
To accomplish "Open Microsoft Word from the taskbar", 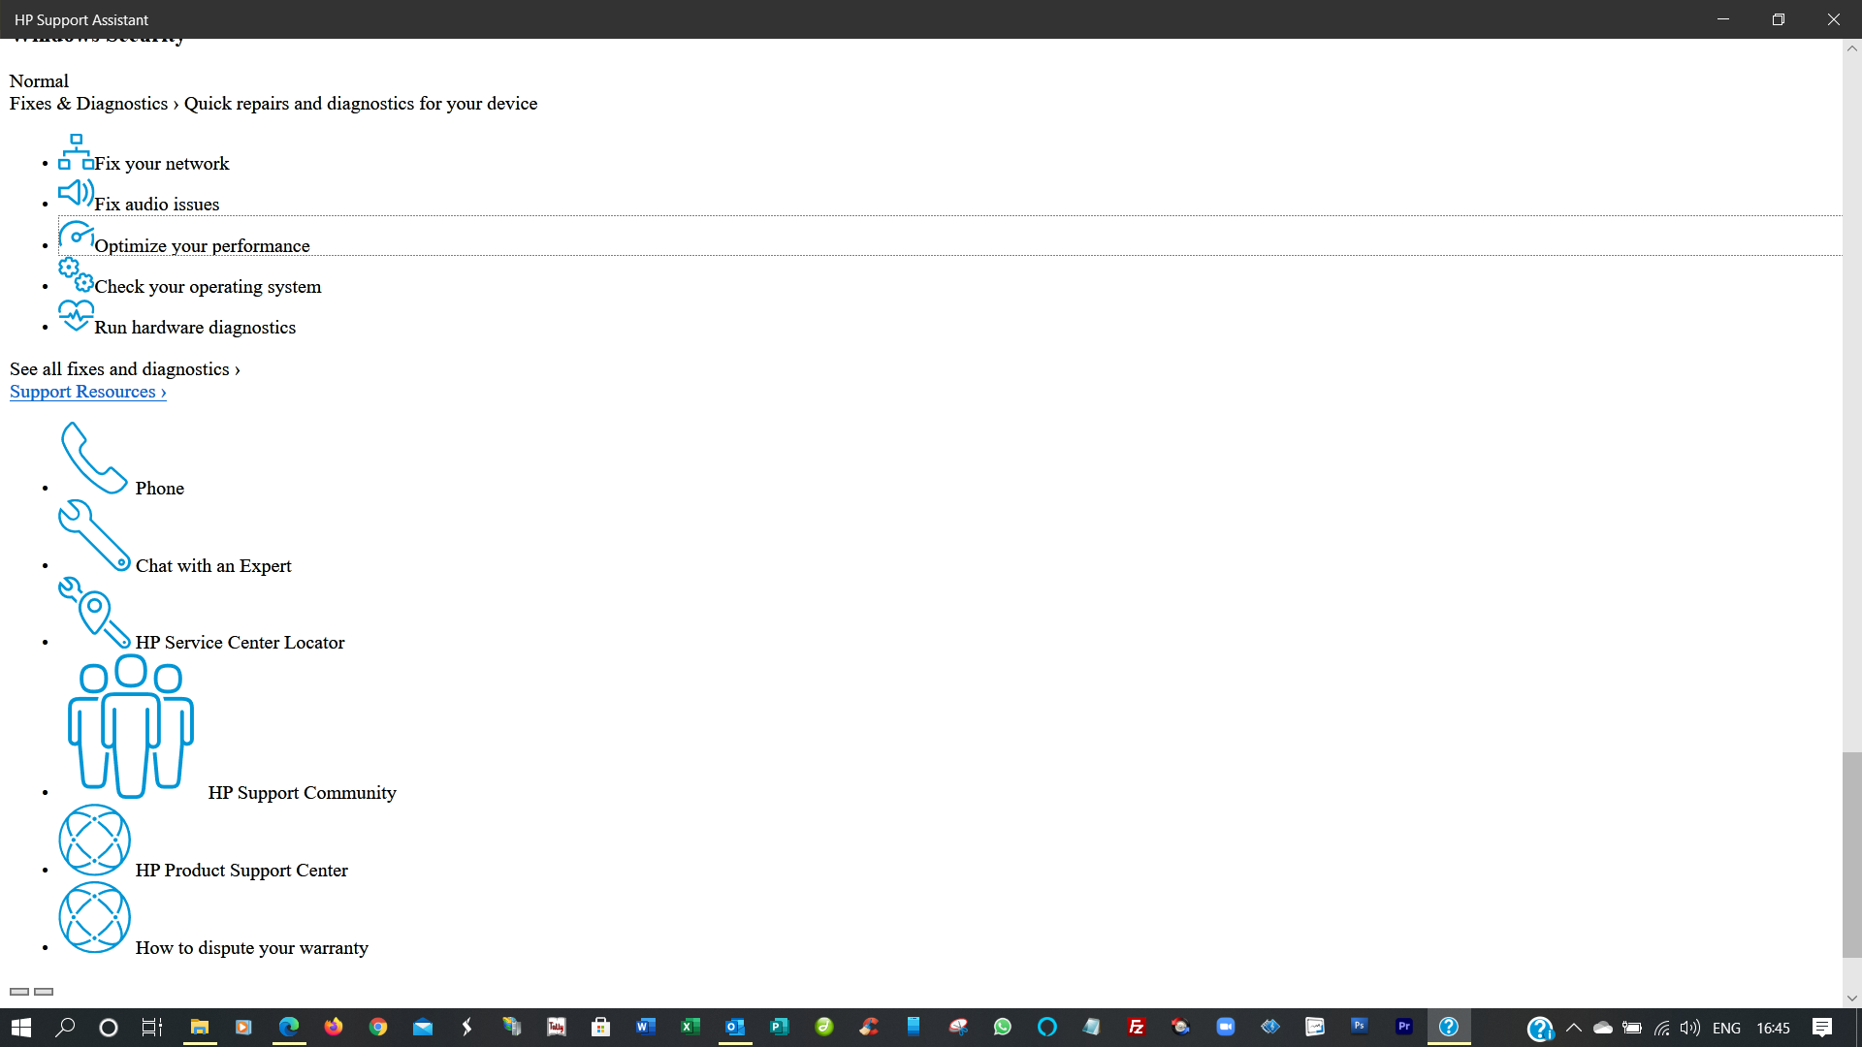I will (x=646, y=1027).
